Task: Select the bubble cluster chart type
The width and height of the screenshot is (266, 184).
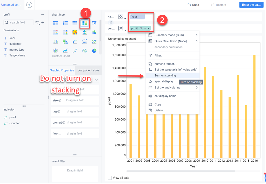Action: [x=84, y=51]
